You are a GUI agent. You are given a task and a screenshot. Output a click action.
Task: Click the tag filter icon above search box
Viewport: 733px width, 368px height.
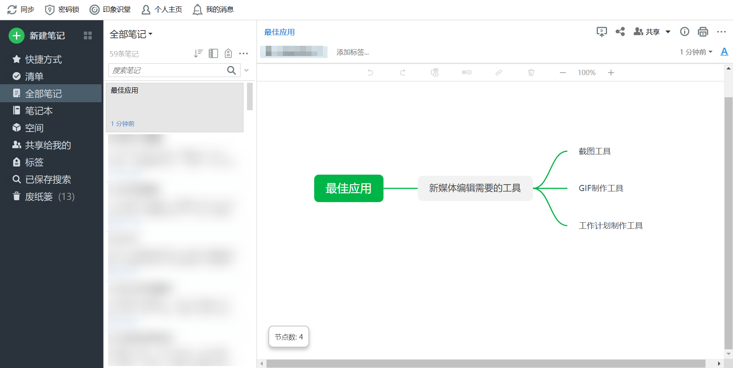tap(228, 53)
